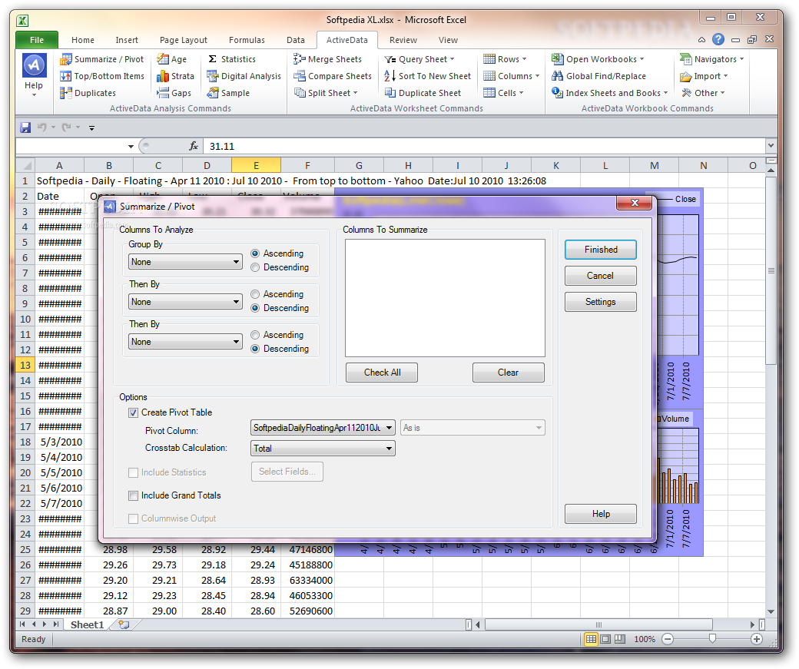Viewport: 799px width, 669px height.
Task: Run the Duplicates analysis command
Action: pyautogui.click(x=88, y=93)
